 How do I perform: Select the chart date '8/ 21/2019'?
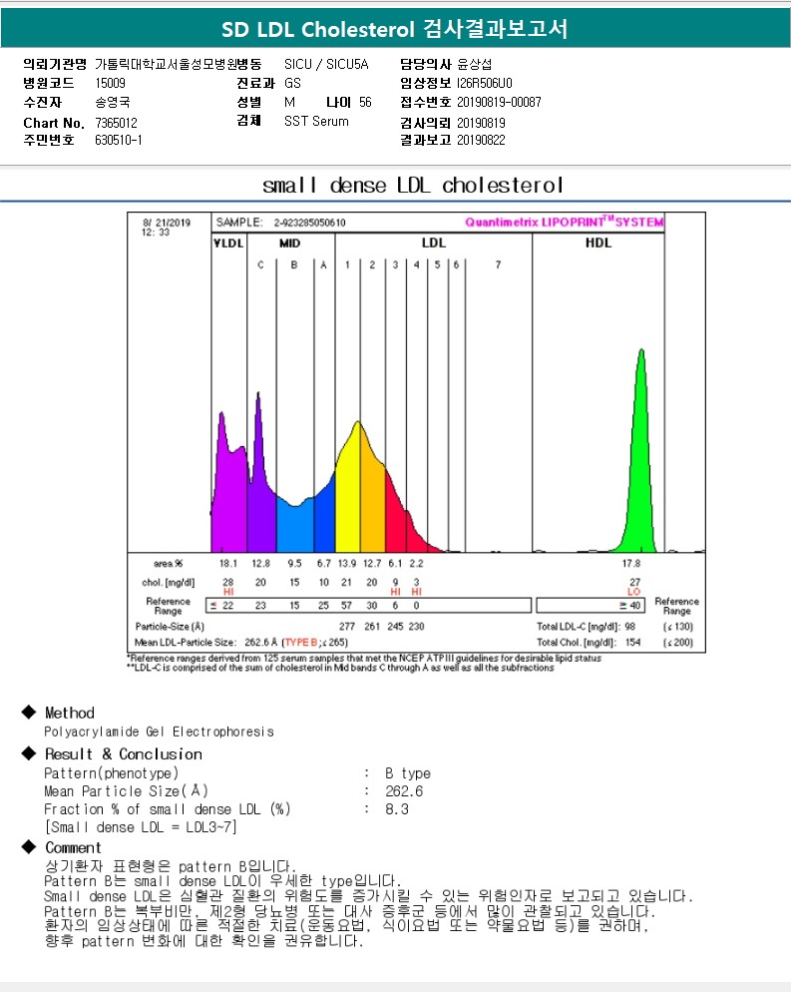pyautogui.click(x=167, y=223)
